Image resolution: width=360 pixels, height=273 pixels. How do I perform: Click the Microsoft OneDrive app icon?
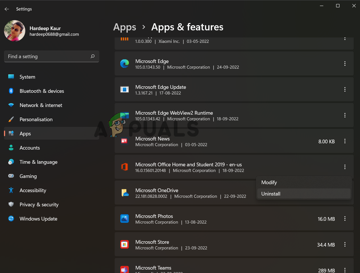(x=125, y=193)
